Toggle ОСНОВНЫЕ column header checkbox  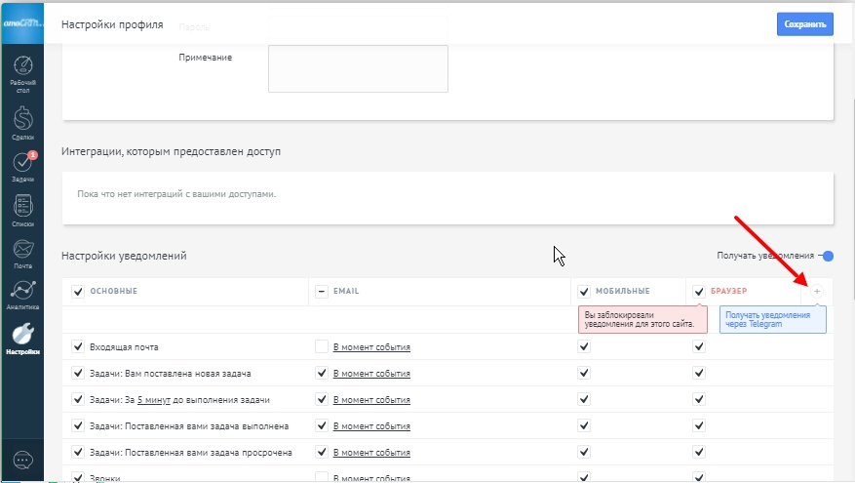[x=79, y=292]
